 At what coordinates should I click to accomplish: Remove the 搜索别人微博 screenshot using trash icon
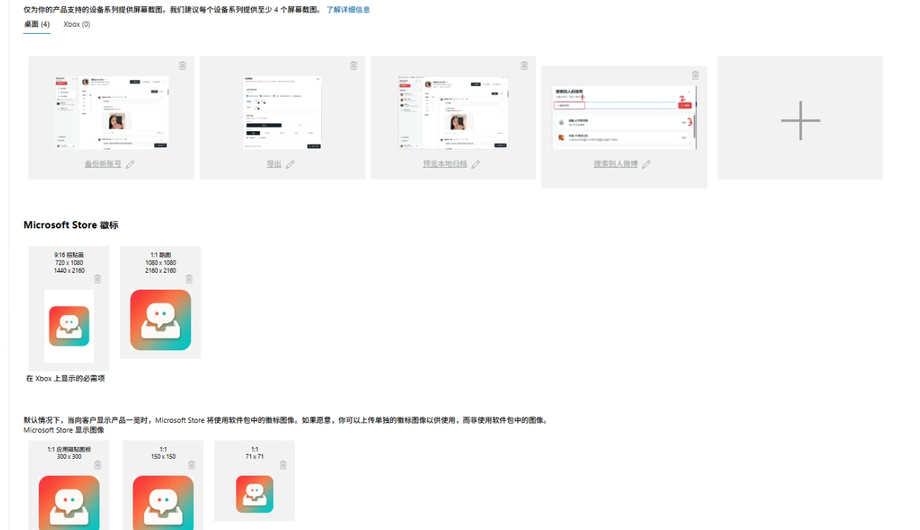tap(695, 75)
